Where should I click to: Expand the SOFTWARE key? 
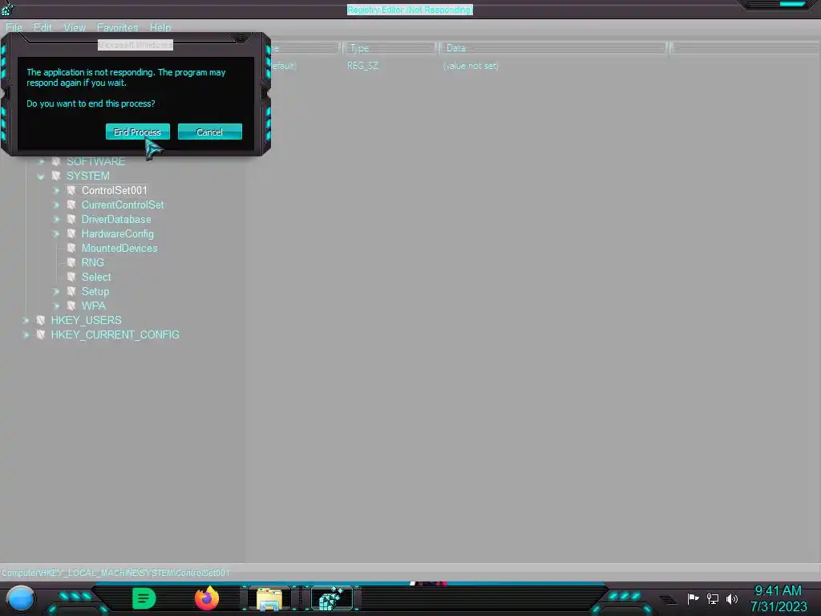41,161
